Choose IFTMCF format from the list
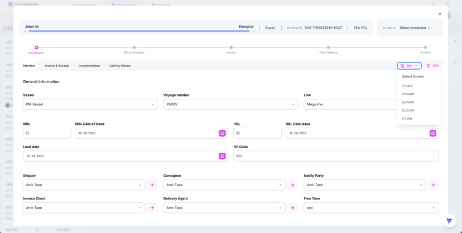The image size is (462, 233). (407, 86)
